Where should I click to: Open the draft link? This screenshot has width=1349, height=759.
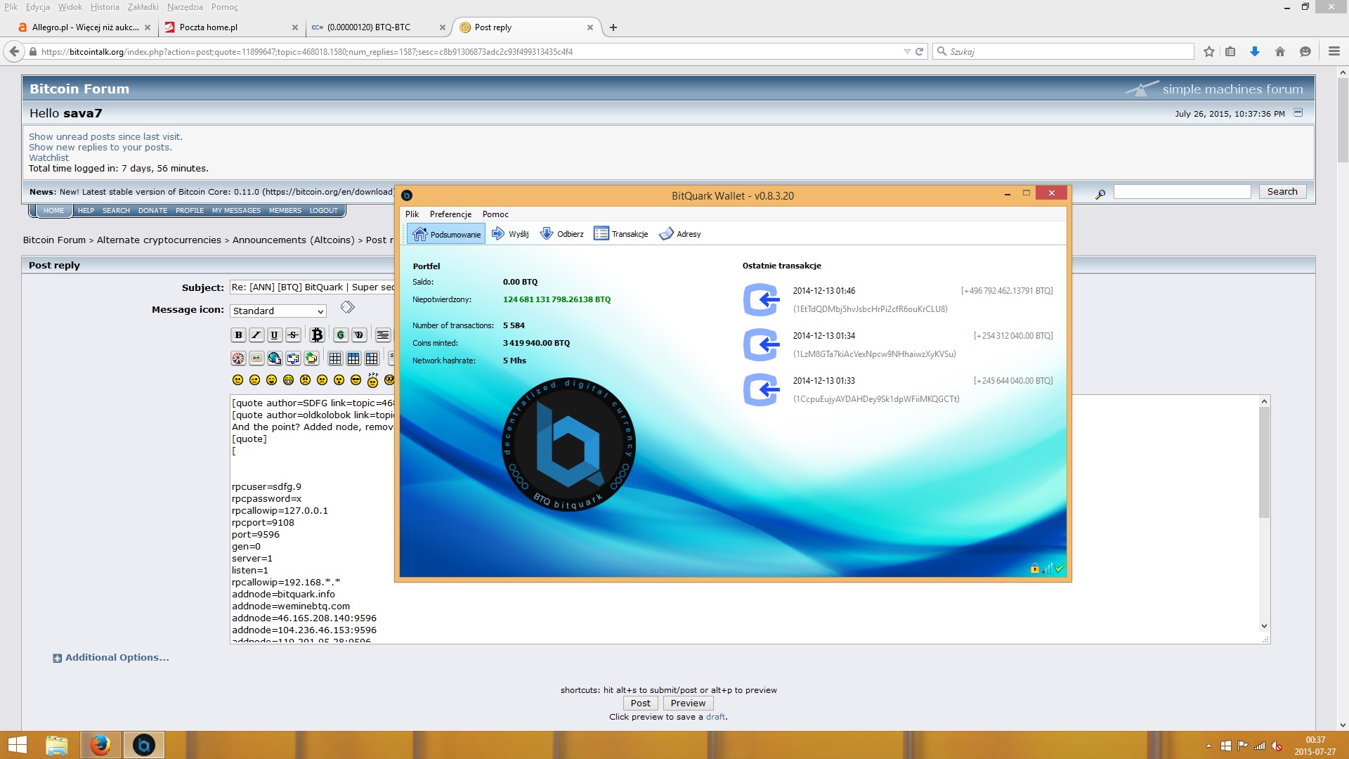pos(715,717)
